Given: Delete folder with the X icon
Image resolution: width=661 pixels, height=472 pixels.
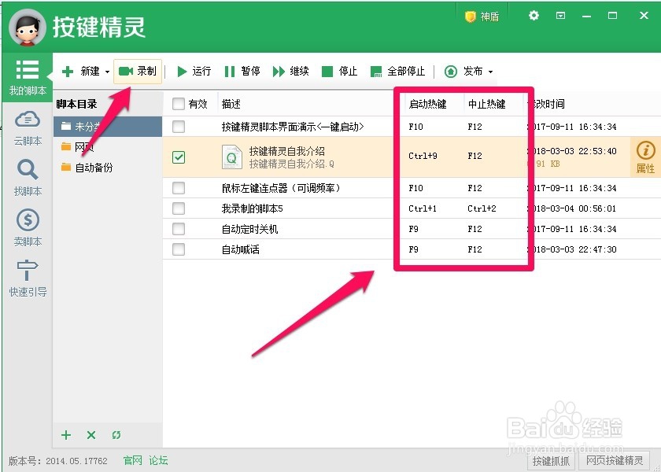Looking at the screenshot, I should tap(91, 435).
